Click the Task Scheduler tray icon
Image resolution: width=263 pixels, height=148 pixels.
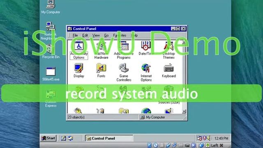(x=199, y=138)
